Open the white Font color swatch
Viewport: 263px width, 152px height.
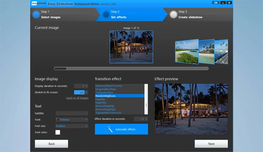pyautogui.click(x=58, y=132)
